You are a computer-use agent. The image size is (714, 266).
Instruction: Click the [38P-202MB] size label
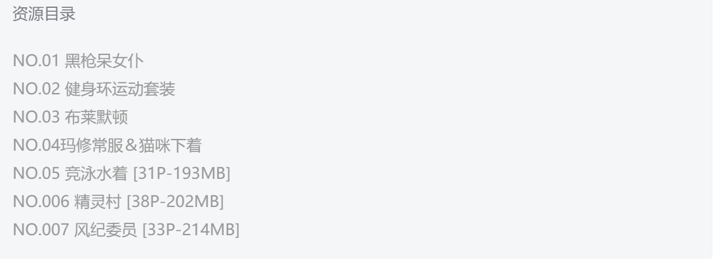(175, 202)
